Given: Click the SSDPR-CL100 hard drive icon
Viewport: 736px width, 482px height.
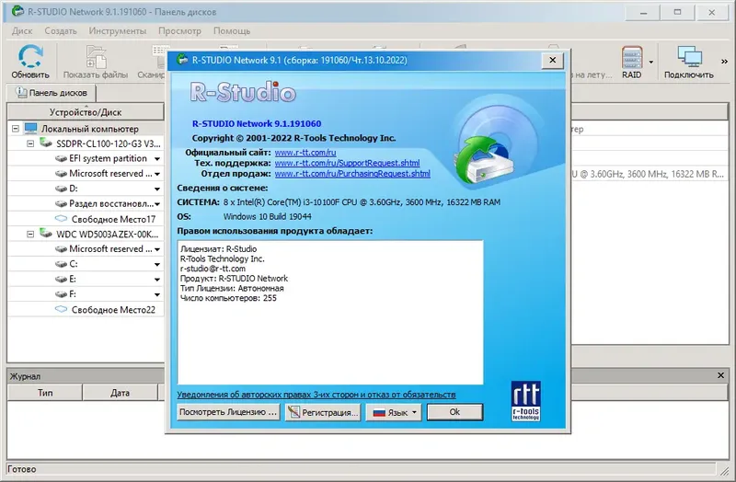Looking at the screenshot, I should 46,143.
